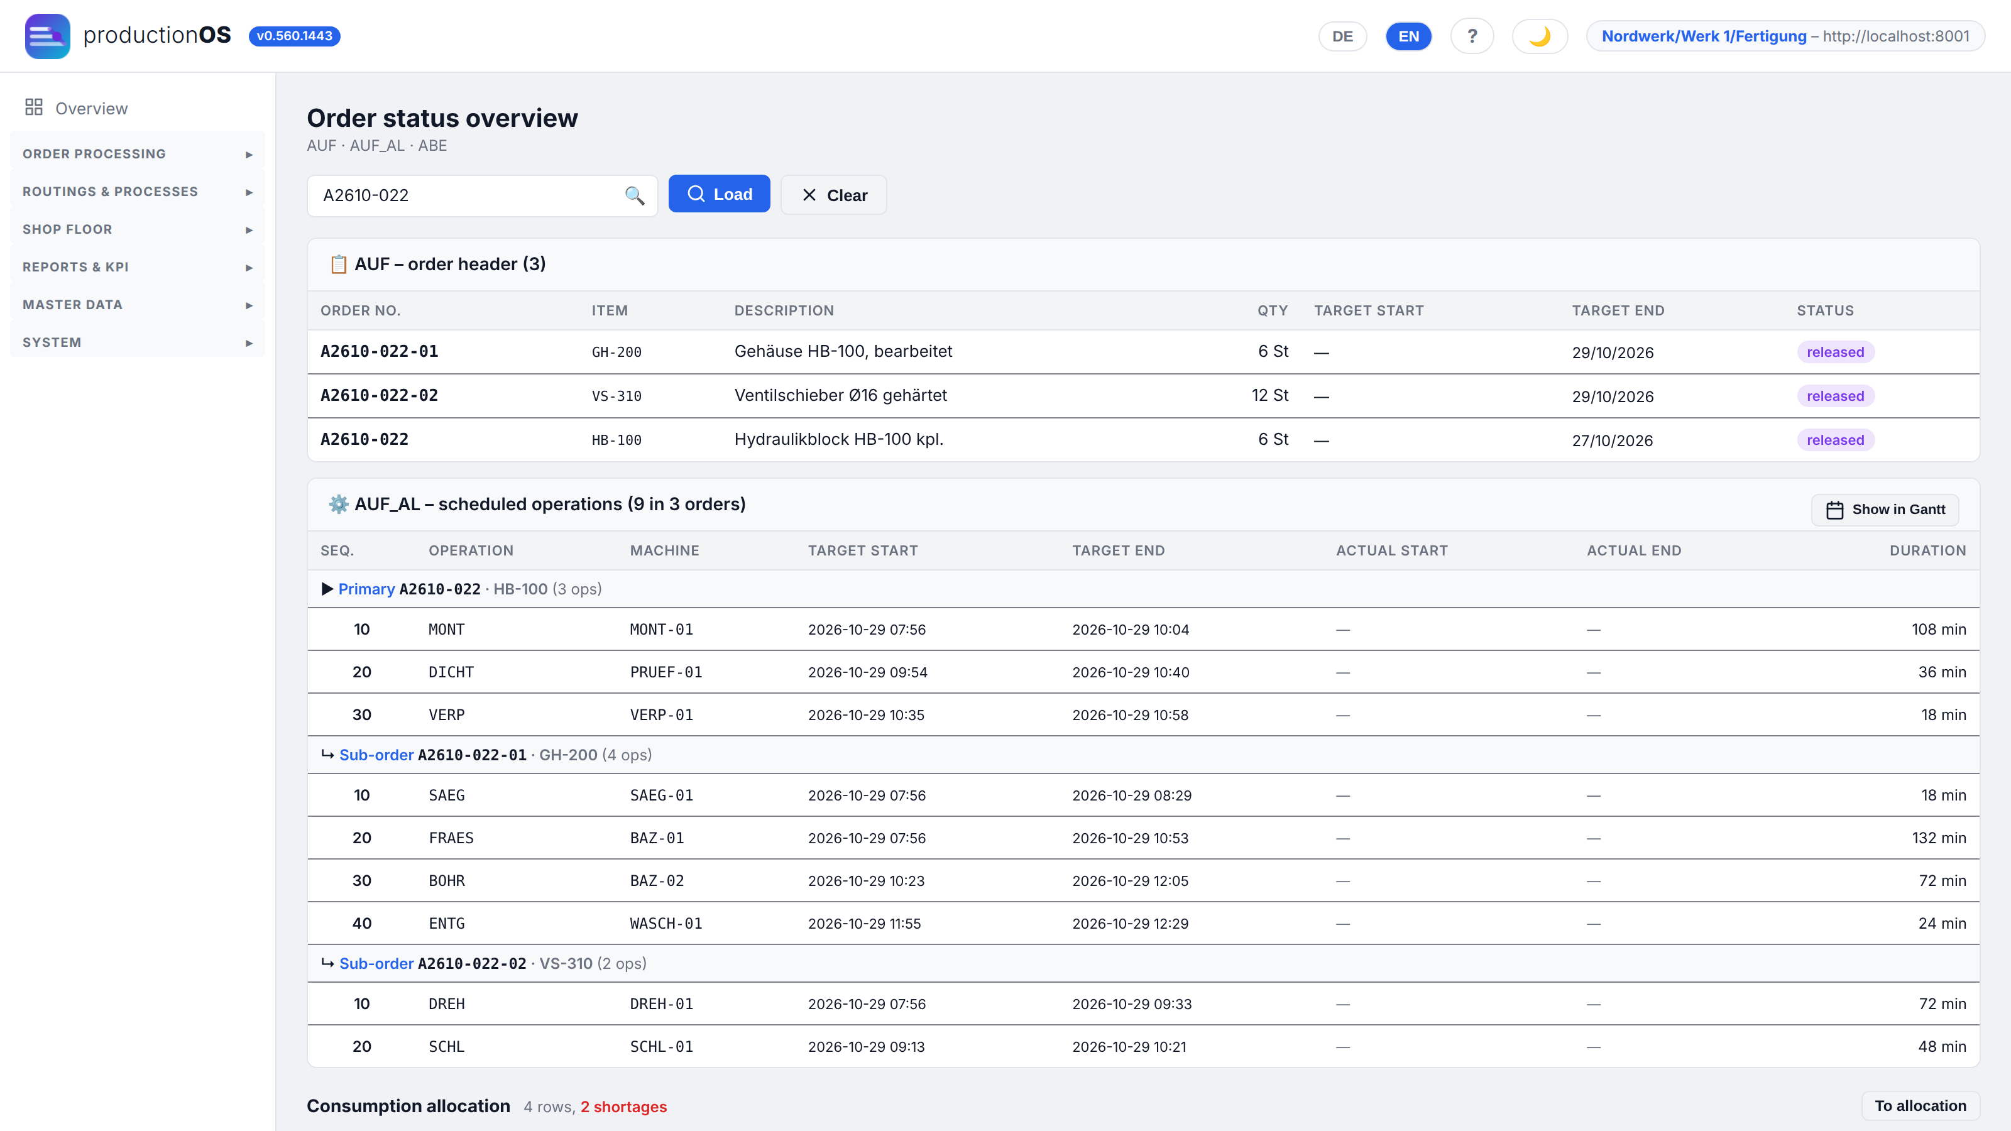Switch language to EN
This screenshot has height=1131, width=2011.
[x=1408, y=36]
